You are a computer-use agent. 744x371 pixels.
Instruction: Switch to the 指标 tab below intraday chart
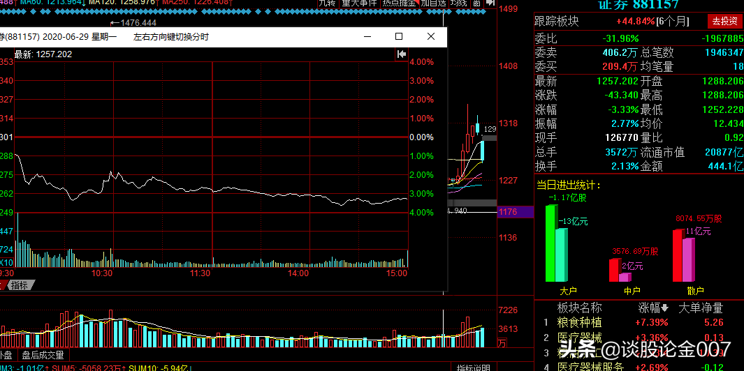19,285
